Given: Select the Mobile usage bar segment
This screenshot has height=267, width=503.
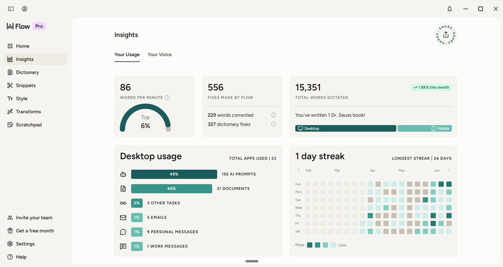Looking at the screenshot, I should (425, 129).
